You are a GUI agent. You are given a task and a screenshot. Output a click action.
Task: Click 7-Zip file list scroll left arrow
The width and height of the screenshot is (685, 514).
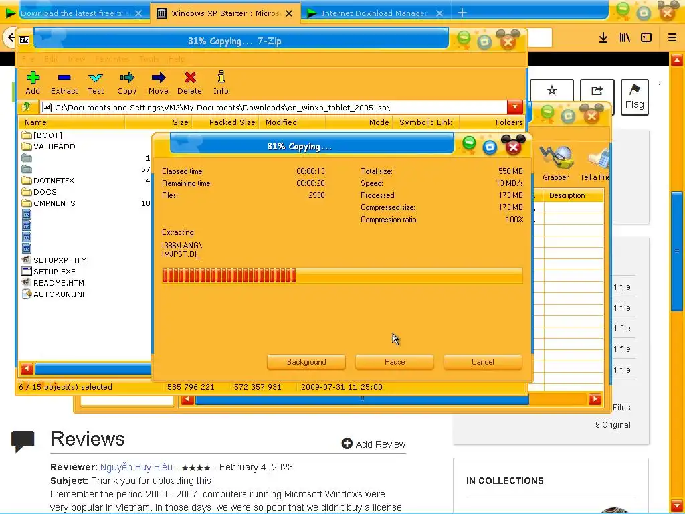(27, 369)
